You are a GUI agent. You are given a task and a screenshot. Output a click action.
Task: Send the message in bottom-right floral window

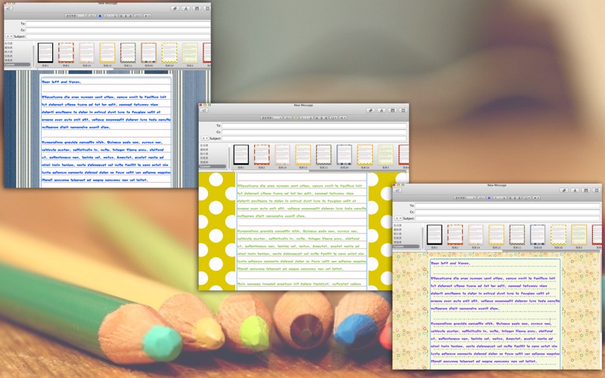[398, 191]
